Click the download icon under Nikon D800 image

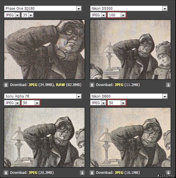pos(92,173)
